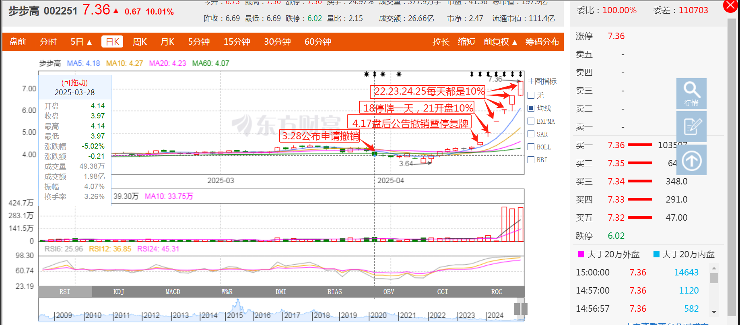Image resolution: width=740 pixels, height=325 pixels.
Task: Close the panel with red X
Action: point(730,6)
